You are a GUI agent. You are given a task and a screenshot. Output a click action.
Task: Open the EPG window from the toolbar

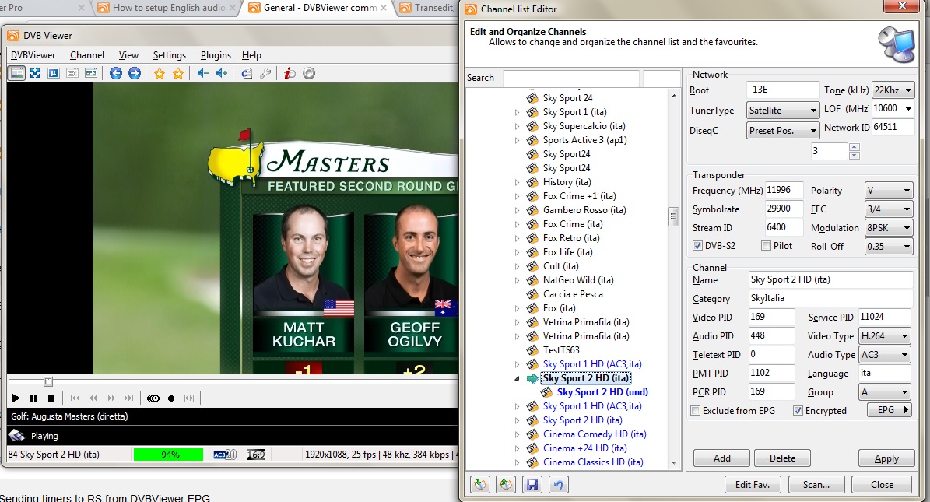point(91,73)
